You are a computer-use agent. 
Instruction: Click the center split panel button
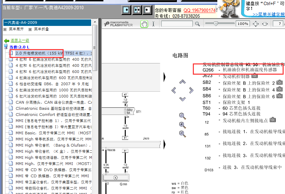pos(137,10)
